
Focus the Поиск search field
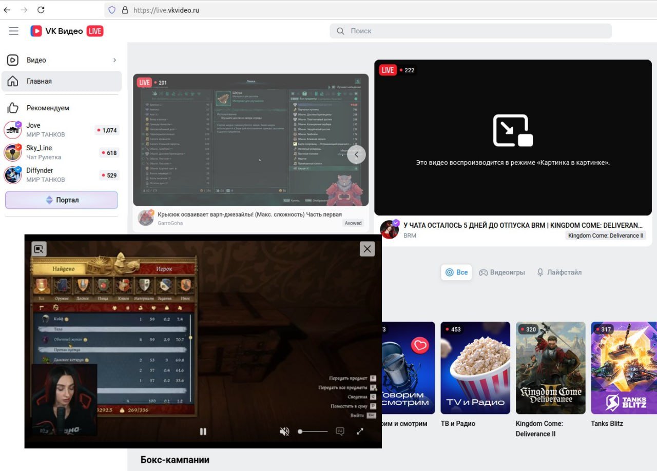pyautogui.click(x=471, y=31)
